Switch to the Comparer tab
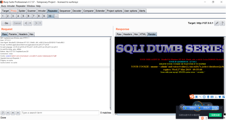The width and height of the screenshot is (226, 120). click(88, 11)
